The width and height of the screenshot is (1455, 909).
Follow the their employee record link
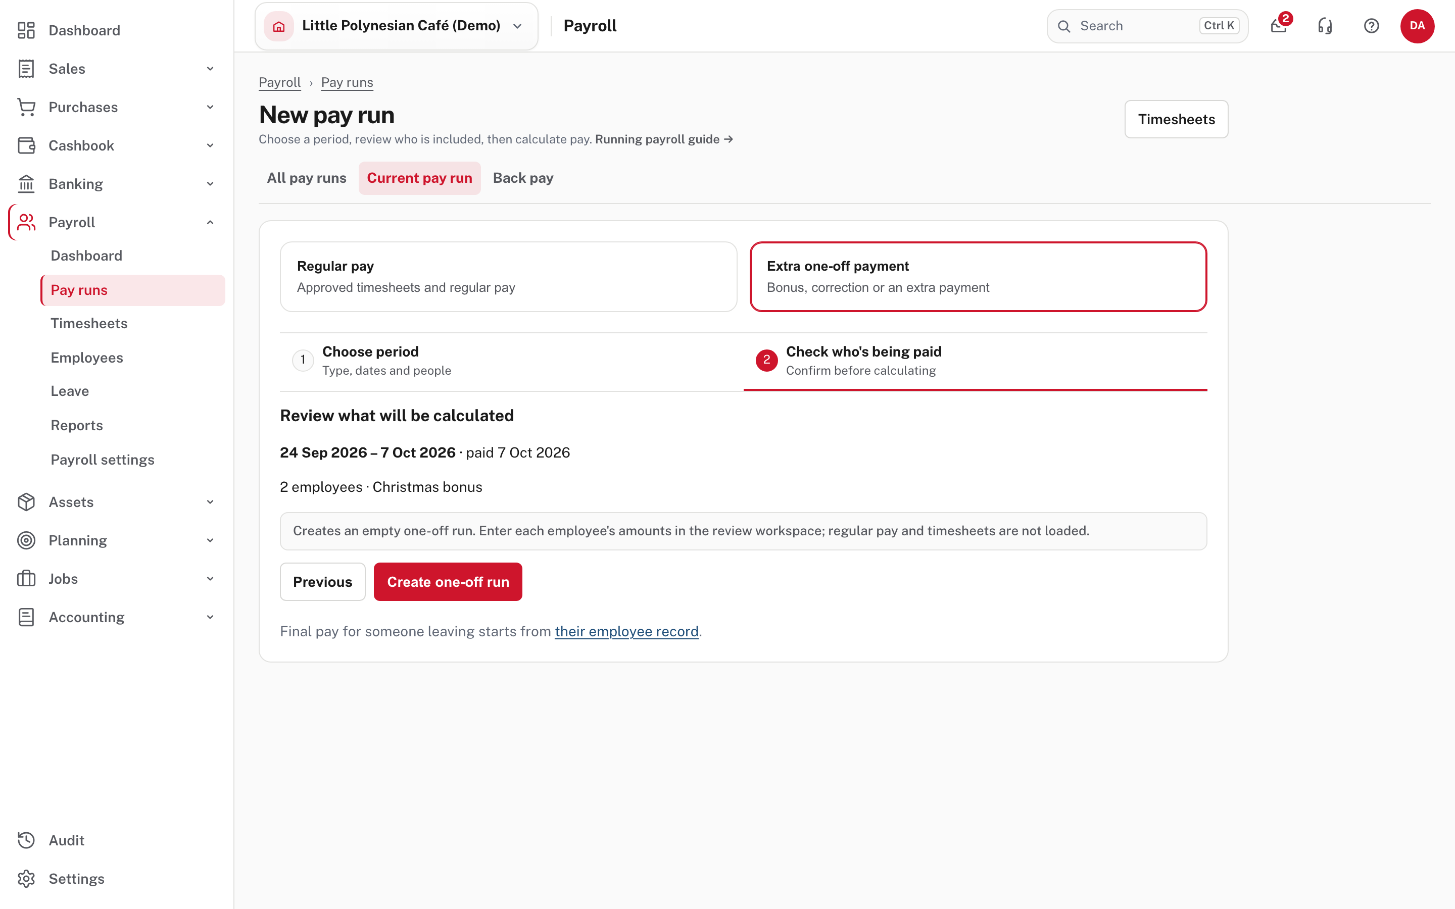click(626, 631)
